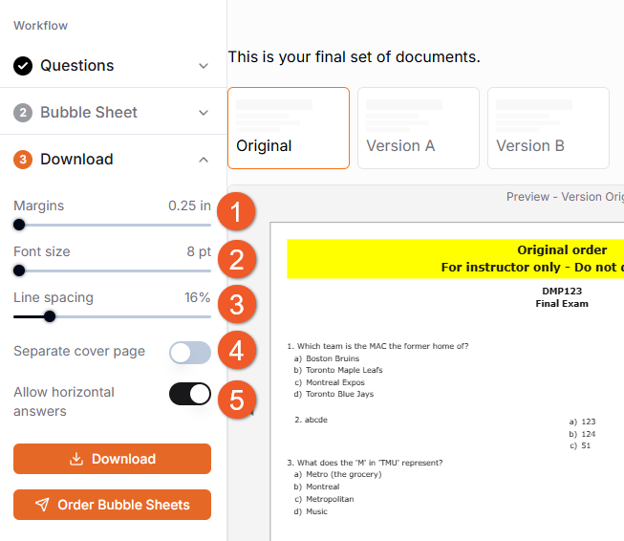The height and width of the screenshot is (541, 624).
Task: Click the Download step 3 icon
Action: coord(23,160)
